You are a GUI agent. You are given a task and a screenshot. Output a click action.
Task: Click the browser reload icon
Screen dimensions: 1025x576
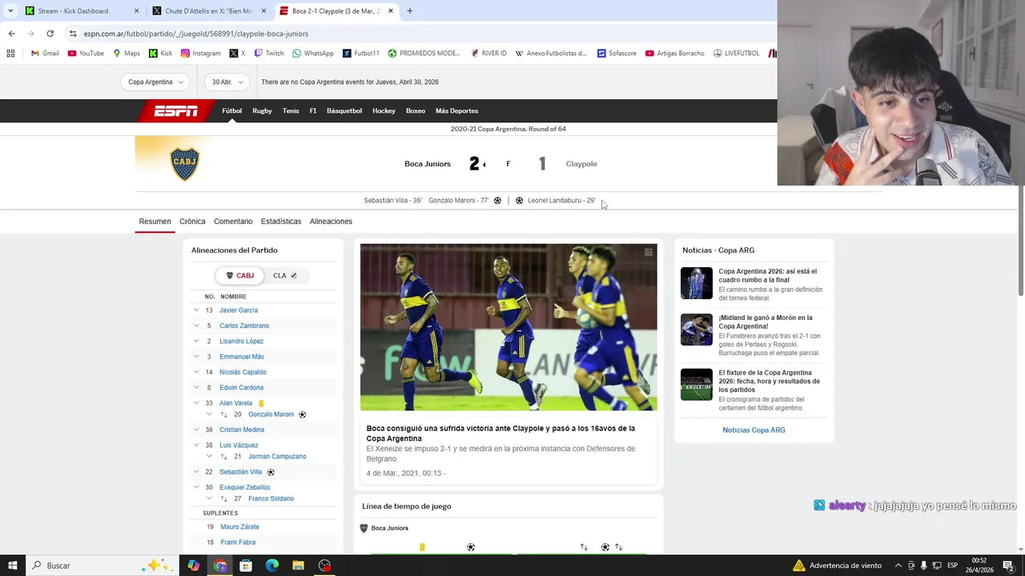[x=50, y=34]
